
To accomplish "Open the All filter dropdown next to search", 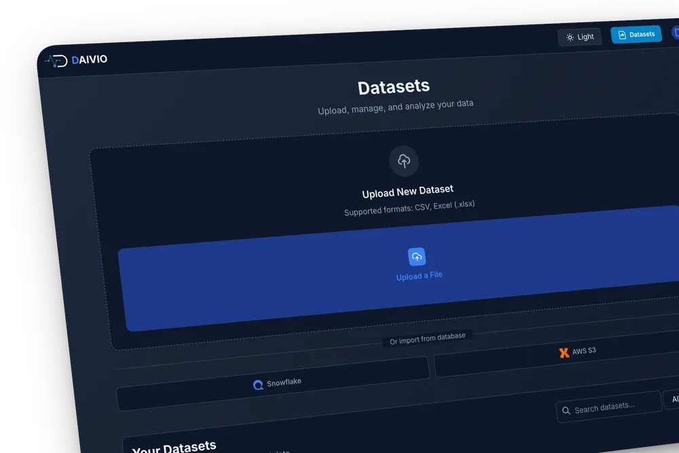I will click(x=674, y=399).
